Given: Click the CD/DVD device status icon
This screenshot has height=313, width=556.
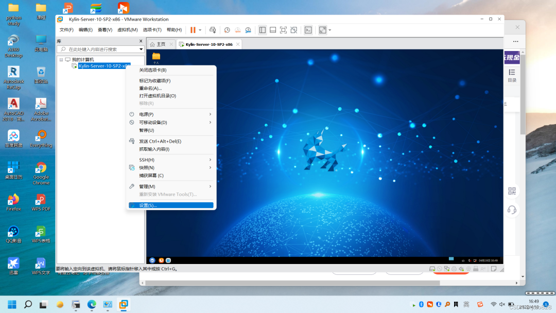Looking at the screenshot, I should click(439, 269).
